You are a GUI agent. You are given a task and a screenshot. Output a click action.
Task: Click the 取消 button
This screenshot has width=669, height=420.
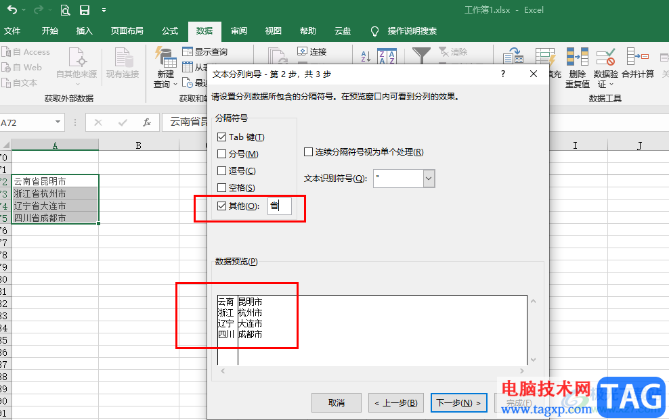pyautogui.click(x=337, y=402)
